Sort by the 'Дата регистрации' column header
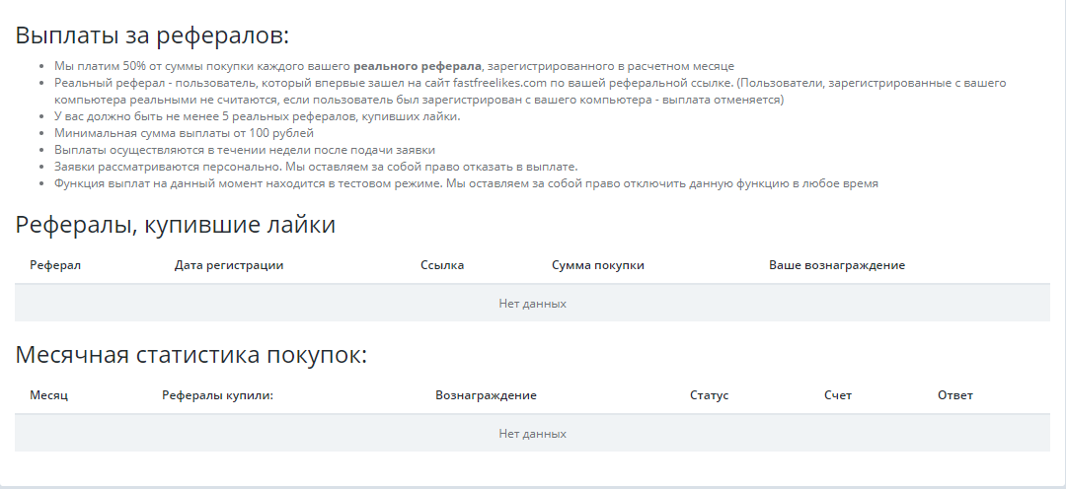Screen dimensions: 1066x489 pos(229,265)
